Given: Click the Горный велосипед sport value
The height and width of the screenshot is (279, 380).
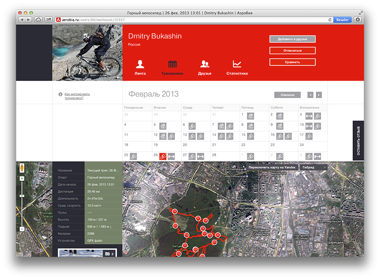Looking at the screenshot, I should [x=101, y=177].
